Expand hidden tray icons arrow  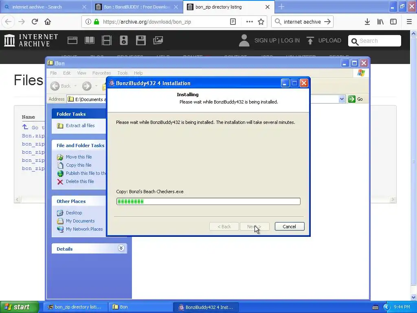(386, 307)
